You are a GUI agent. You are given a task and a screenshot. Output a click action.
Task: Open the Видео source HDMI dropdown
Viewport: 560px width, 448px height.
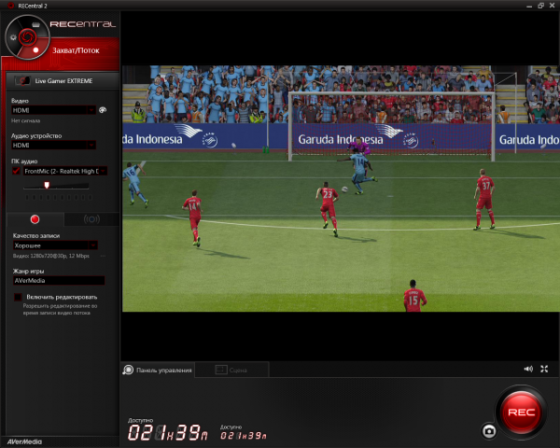(x=53, y=110)
